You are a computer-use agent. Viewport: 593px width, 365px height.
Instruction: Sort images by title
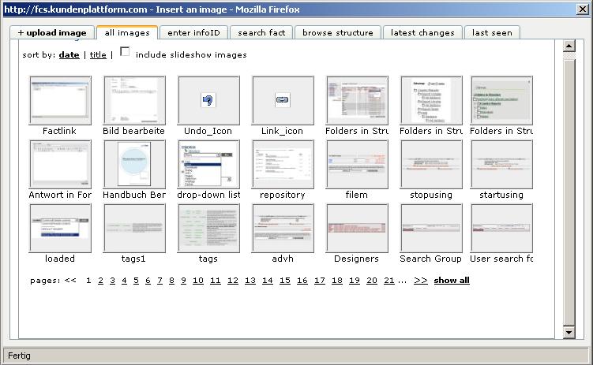coord(98,55)
